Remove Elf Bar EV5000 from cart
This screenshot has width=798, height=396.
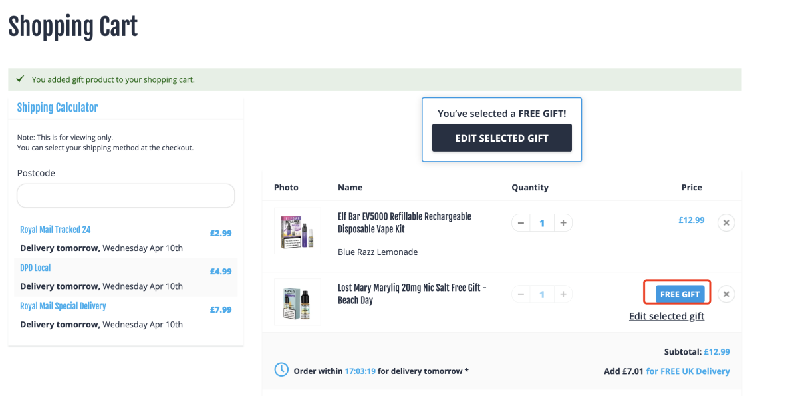pos(726,223)
